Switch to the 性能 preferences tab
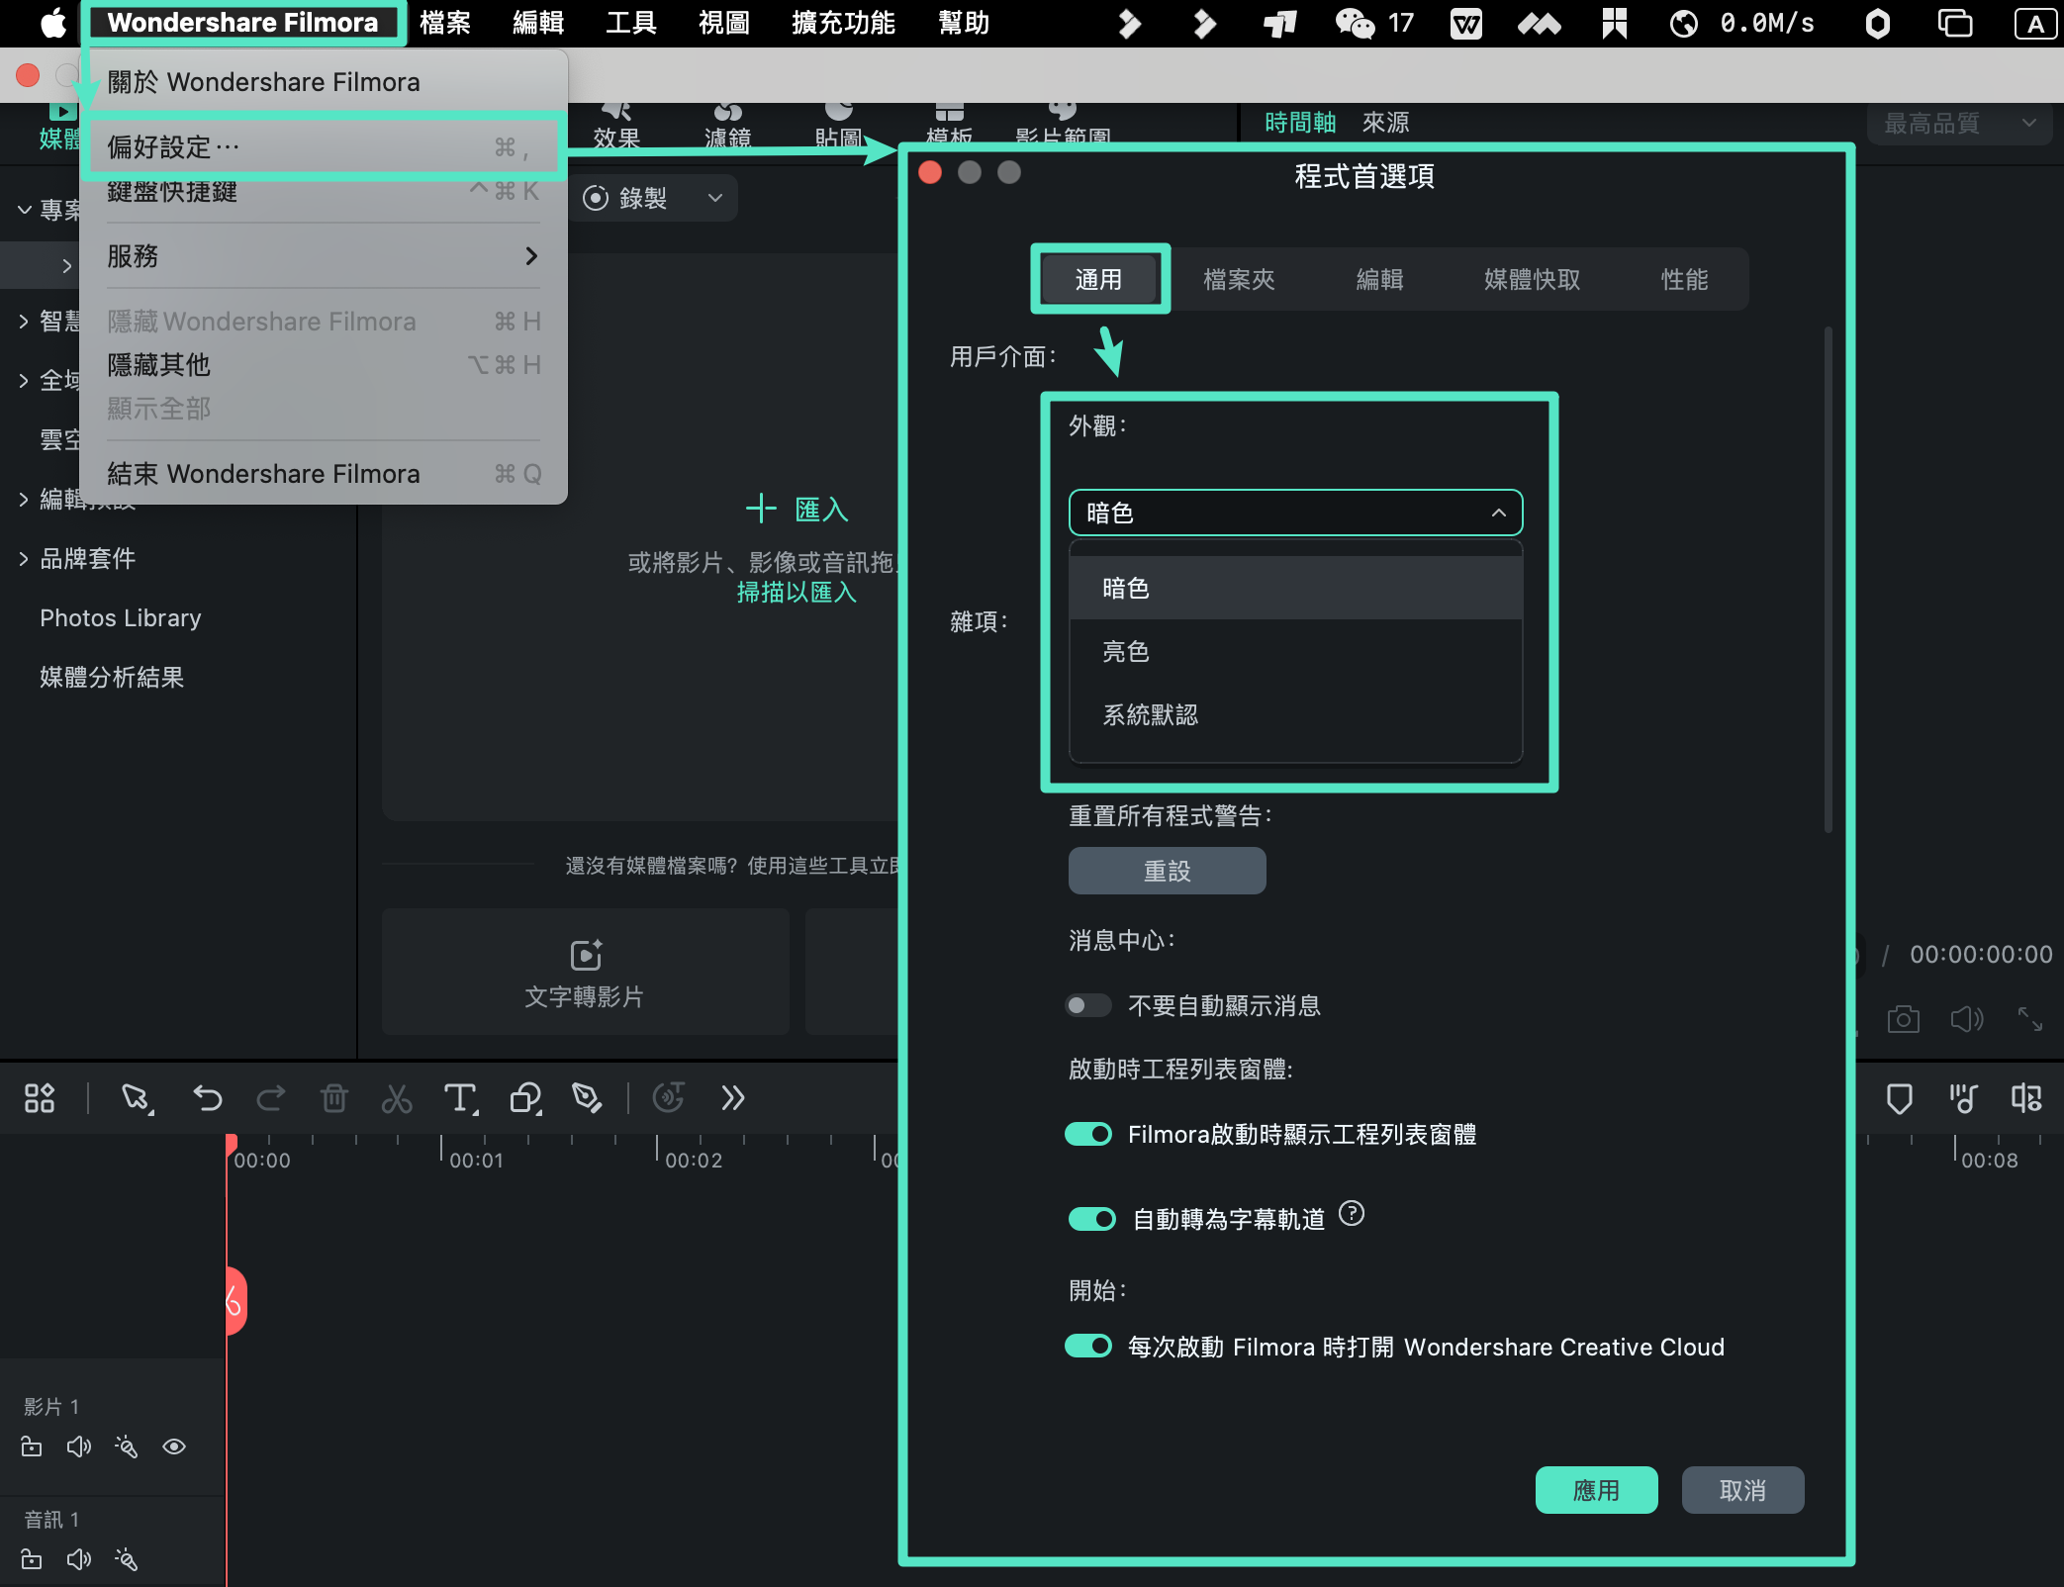 tap(1684, 280)
